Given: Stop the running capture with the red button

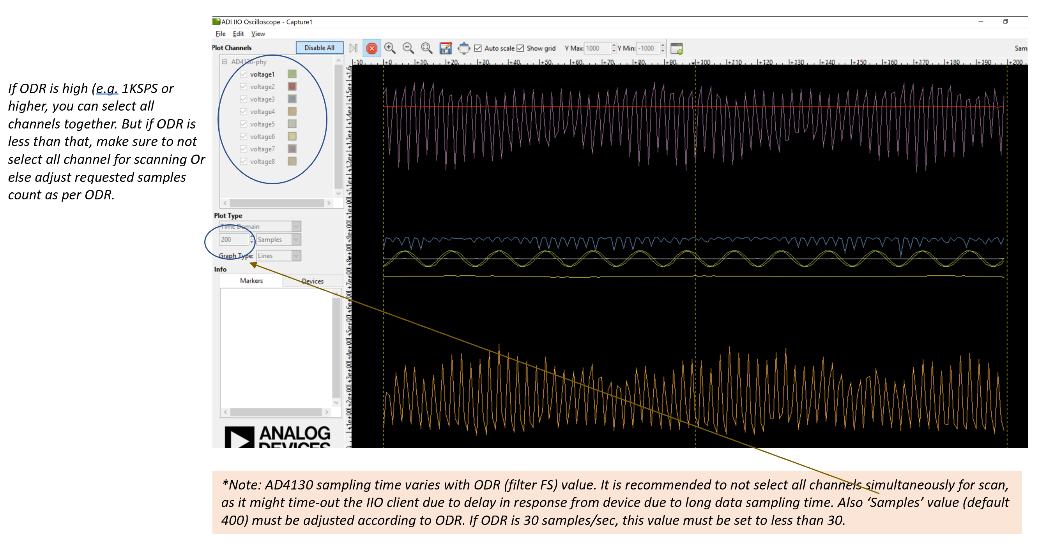Looking at the screenshot, I should [371, 48].
